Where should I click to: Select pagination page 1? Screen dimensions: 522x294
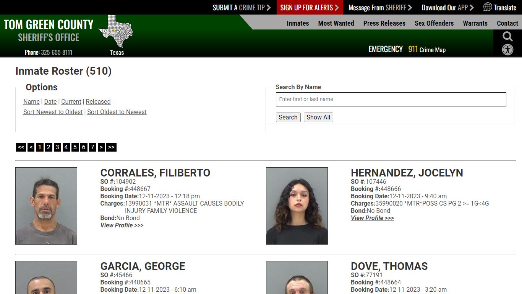pos(40,147)
